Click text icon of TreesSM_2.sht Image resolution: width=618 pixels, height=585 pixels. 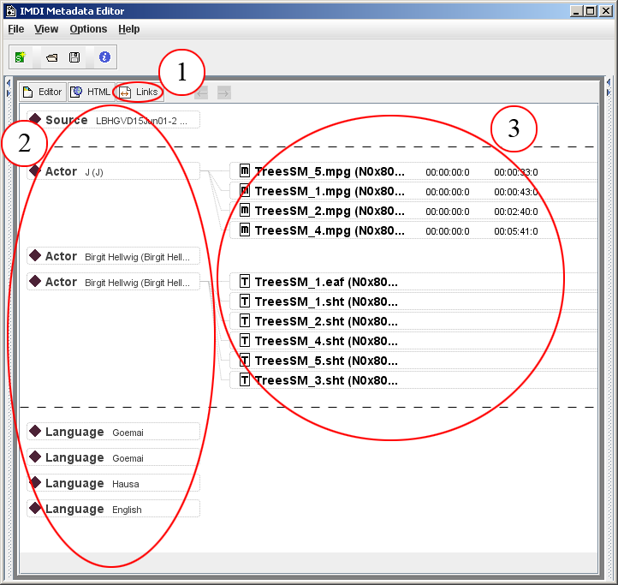tap(245, 320)
